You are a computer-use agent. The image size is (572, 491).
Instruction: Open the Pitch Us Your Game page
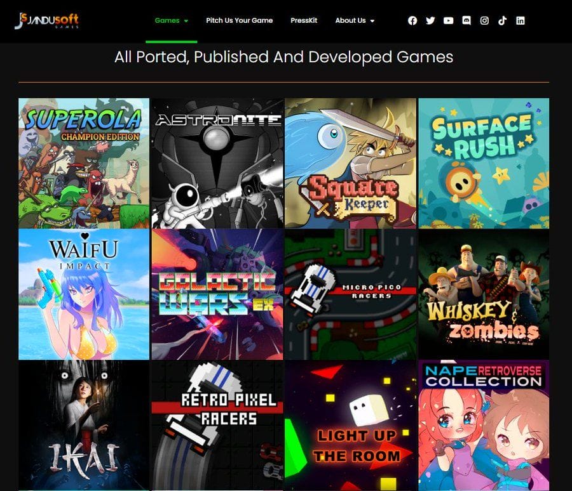coord(239,21)
